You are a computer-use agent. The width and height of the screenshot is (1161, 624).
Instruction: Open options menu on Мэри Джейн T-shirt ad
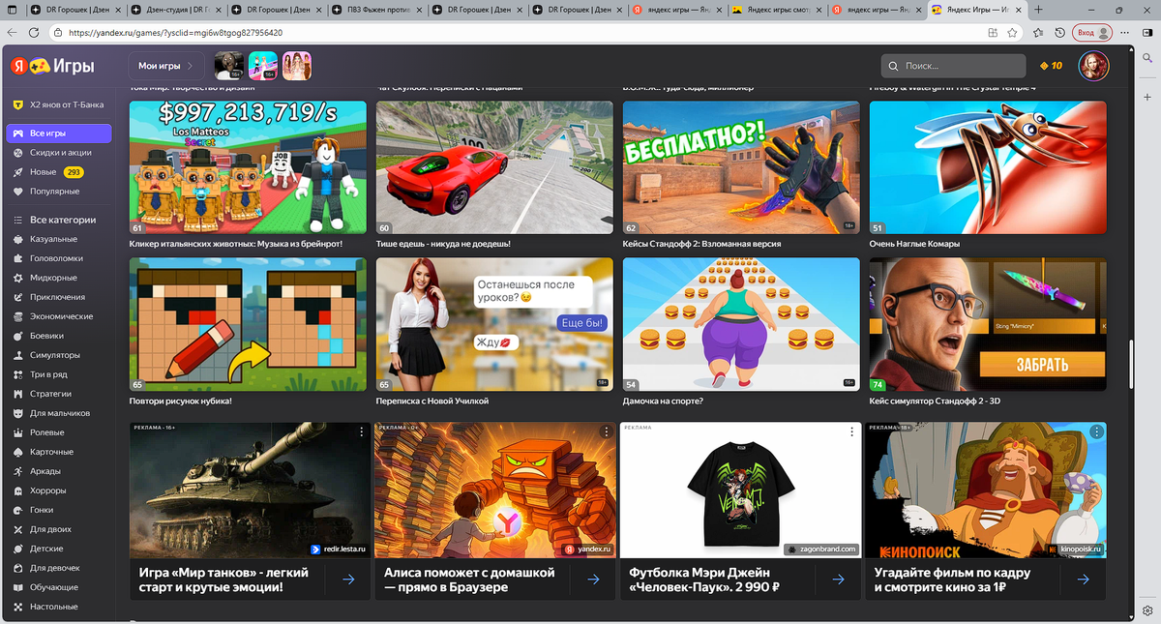851,431
